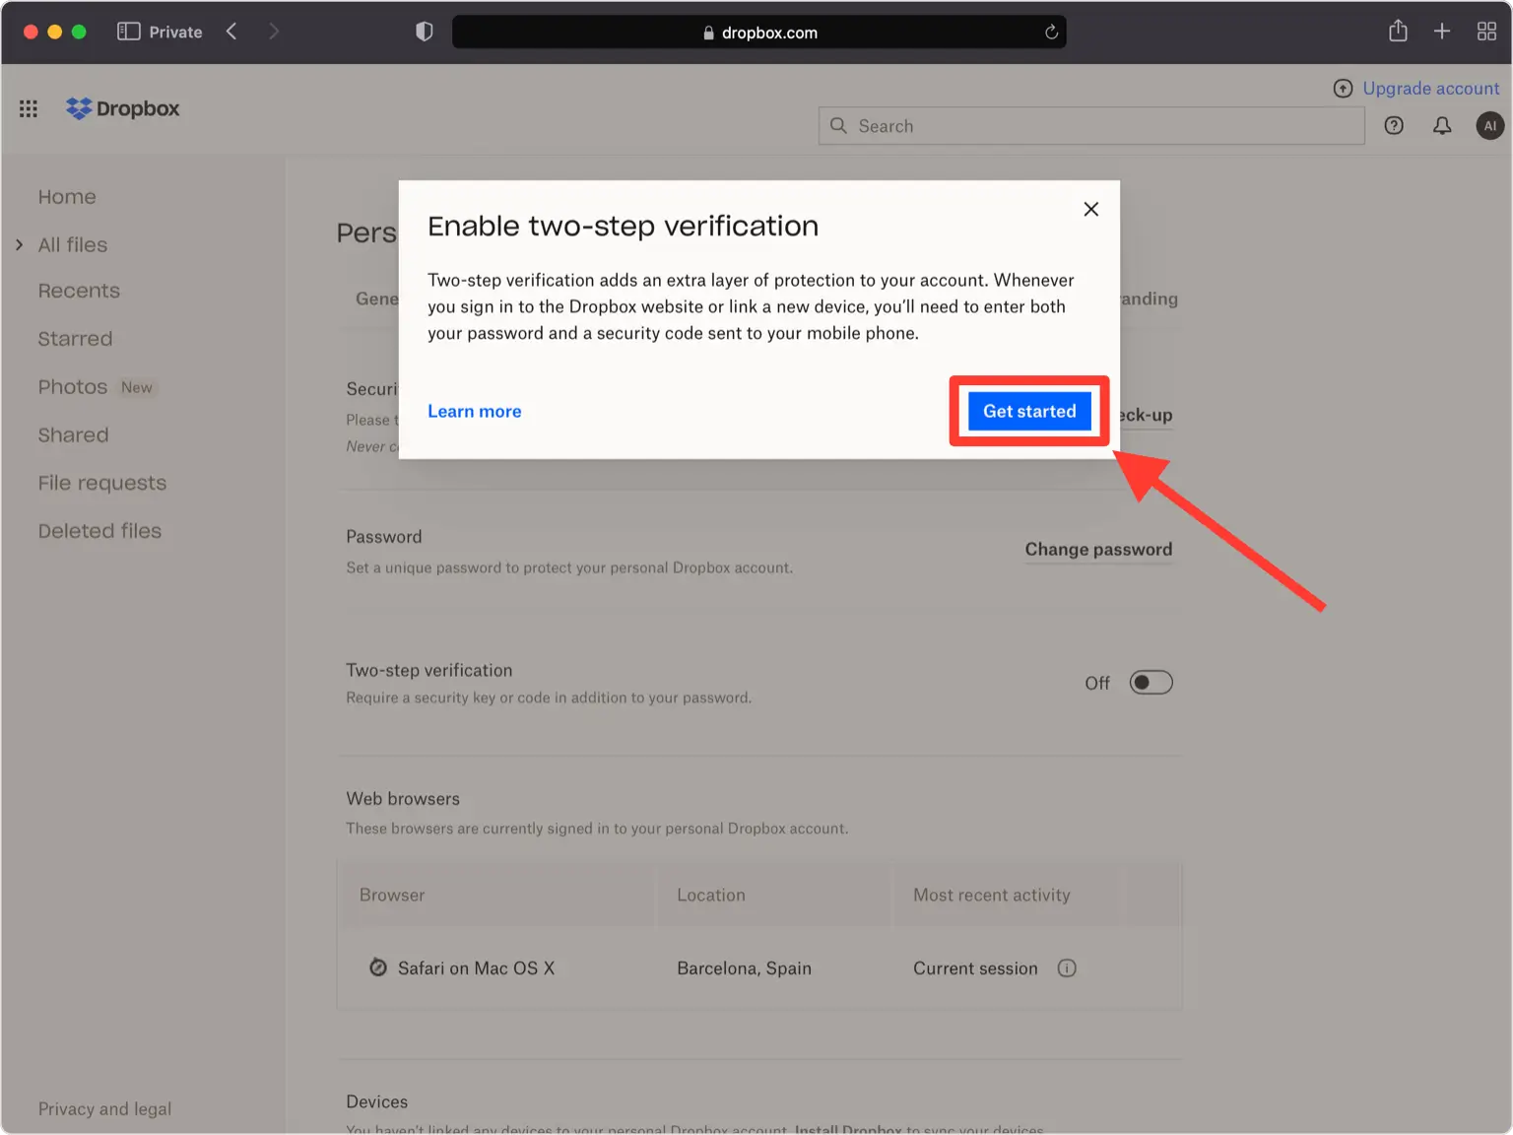Viewport: 1513px width, 1135px height.
Task: Open Starred in sidebar
Action: [x=76, y=339]
